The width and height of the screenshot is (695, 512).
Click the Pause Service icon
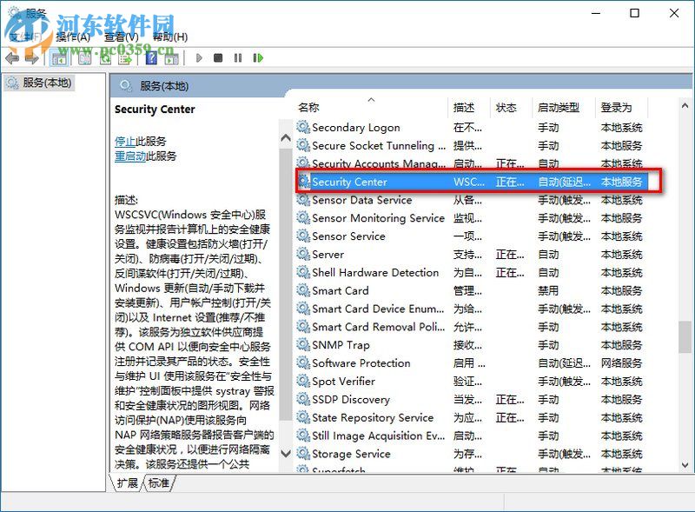coord(238,58)
